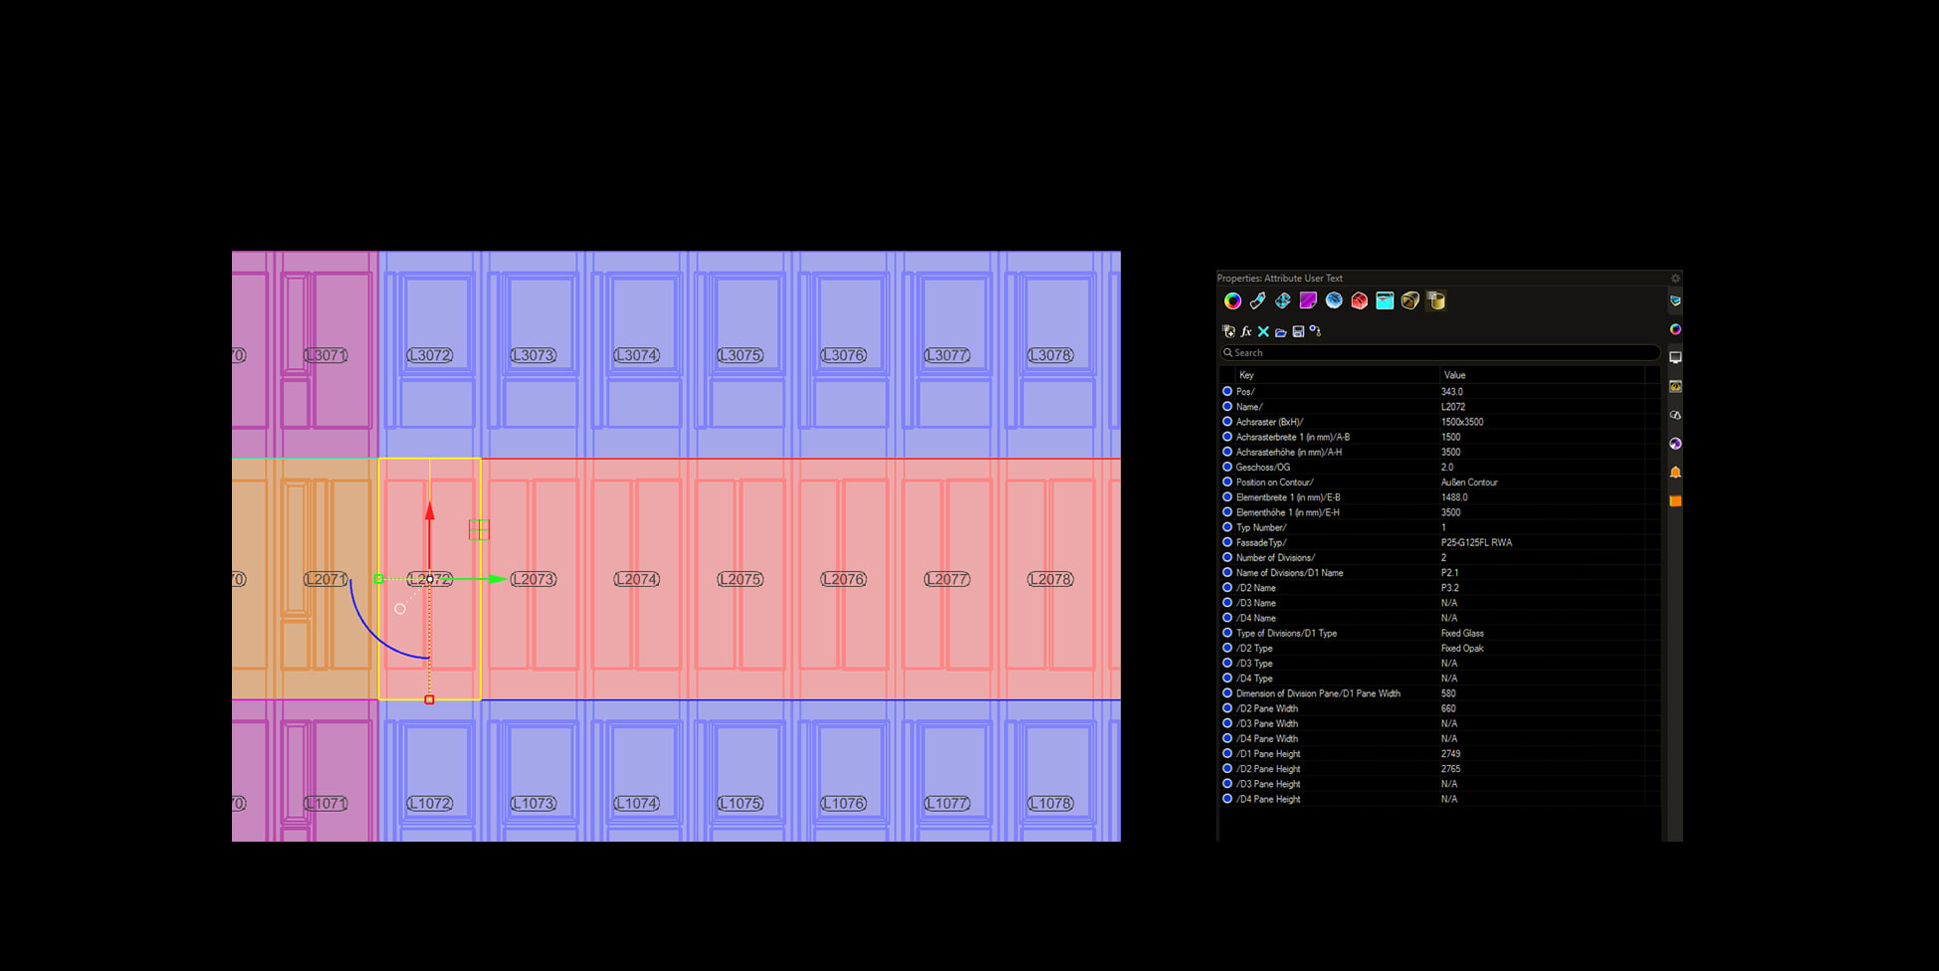Select the FassadeTyp/ value P25-G125FL RWA

(1476, 543)
